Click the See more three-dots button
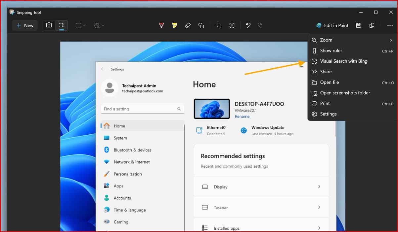The height and width of the screenshot is (232, 398). 390,25
